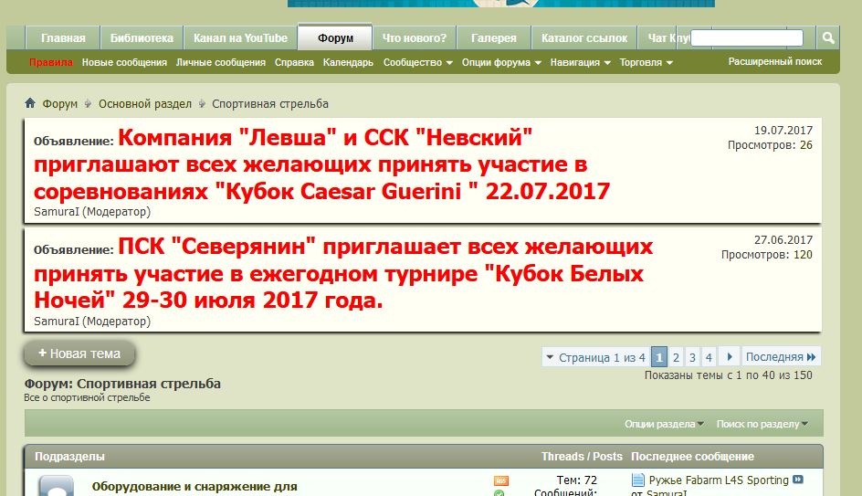Image resolution: width=862 pixels, height=496 pixels.
Task: Expand Поиск по разделу dropdown
Action: point(762,424)
